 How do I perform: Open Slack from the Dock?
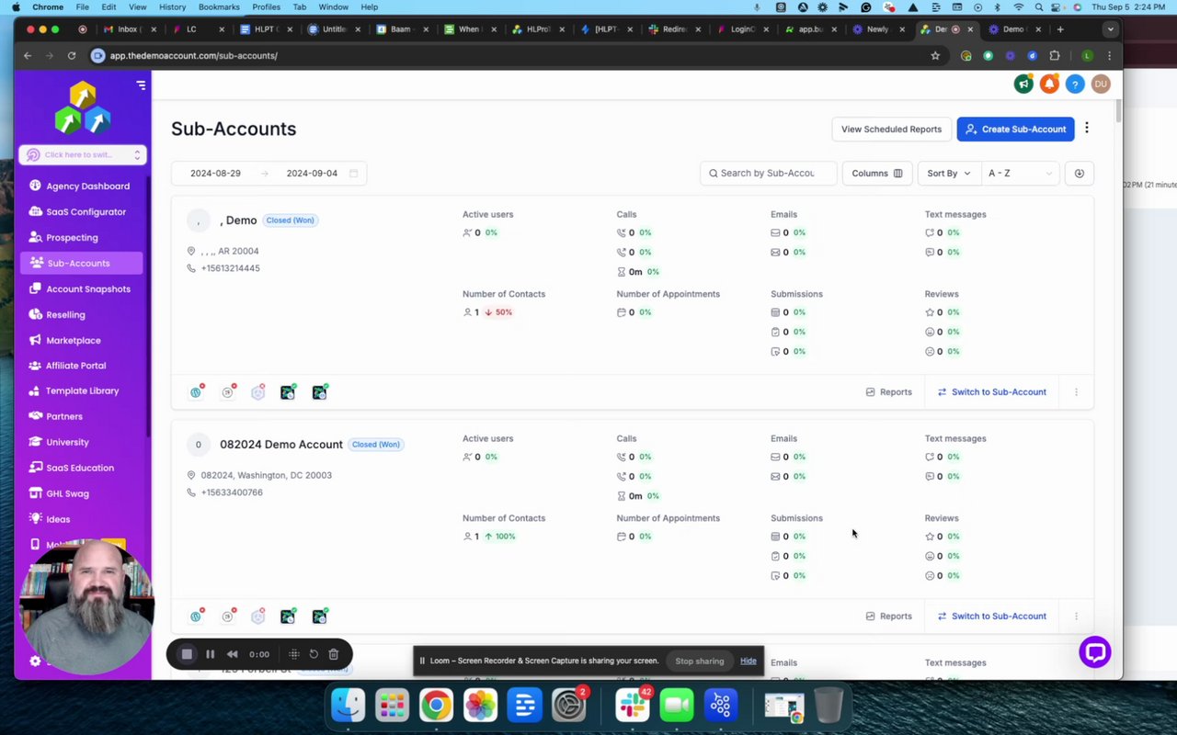(632, 705)
